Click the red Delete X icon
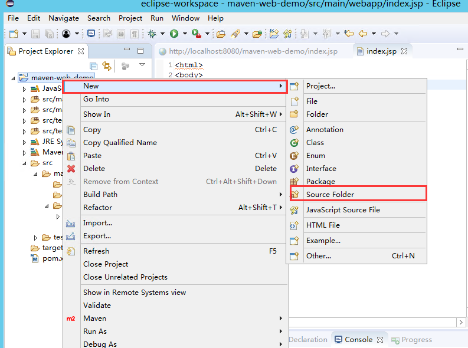Viewport: 468px width, 348px height. tap(71, 169)
